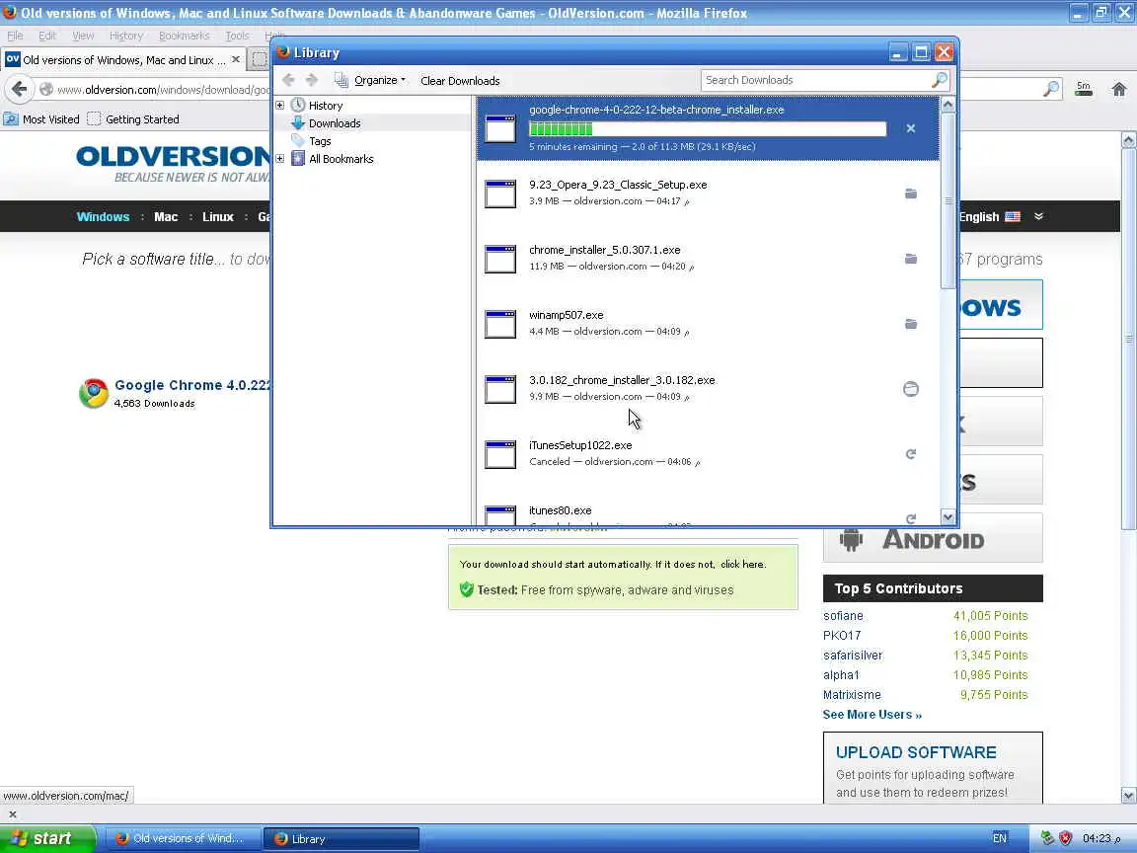Click the 5m downloads indicator in toolbar
Screen dimensions: 1137x853
(x=1084, y=89)
